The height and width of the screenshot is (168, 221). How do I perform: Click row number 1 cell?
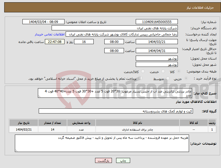(x=212, y=130)
